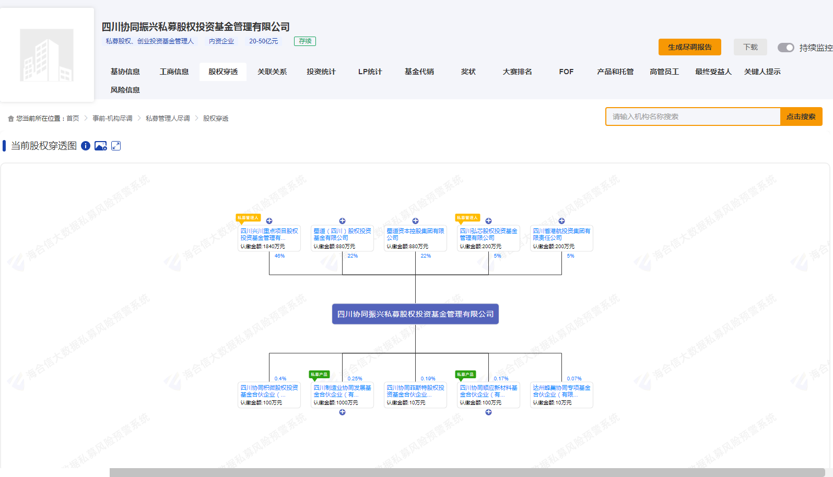Screen dimensions: 833x477
Task: Expand the 四川弘芯股权投资基金 shareholder node
Action: tap(488, 221)
